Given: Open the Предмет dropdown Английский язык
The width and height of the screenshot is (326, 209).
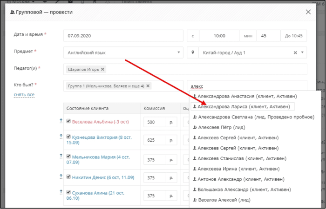Looking at the screenshot, I should point(123,52).
